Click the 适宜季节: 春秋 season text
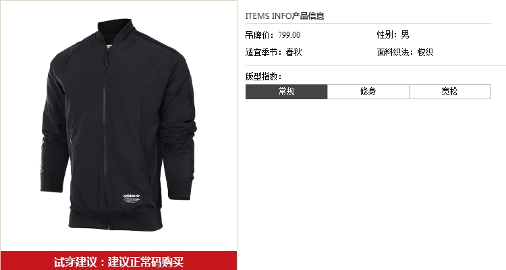This screenshot has width=506, height=270. click(x=273, y=52)
